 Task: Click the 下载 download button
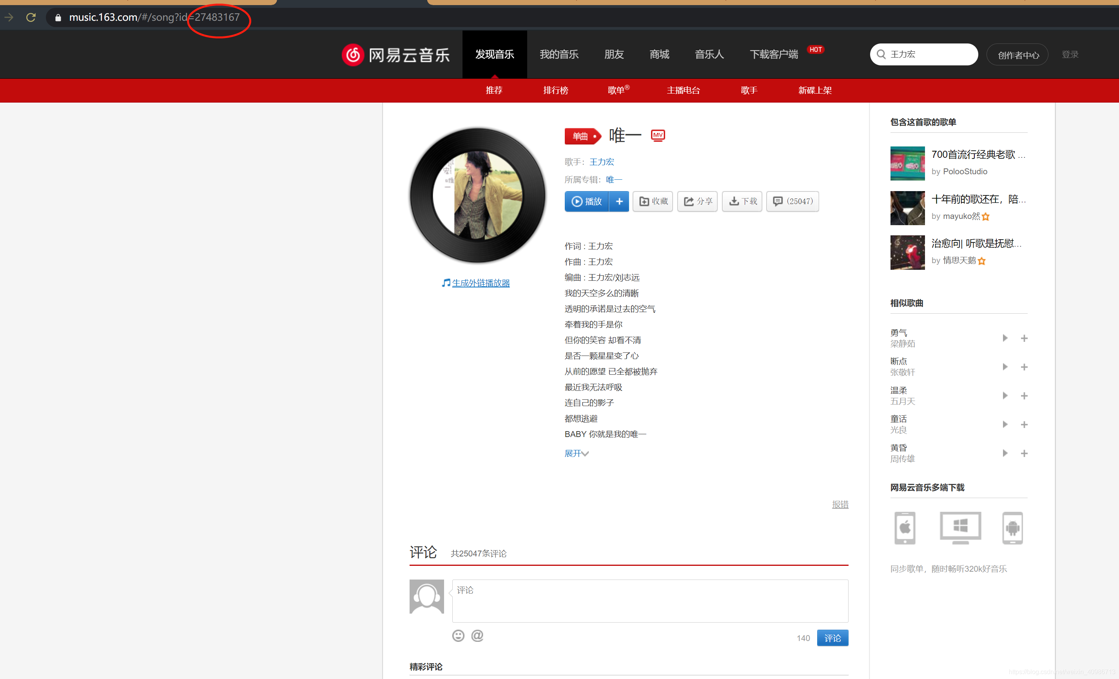(x=742, y=201)
